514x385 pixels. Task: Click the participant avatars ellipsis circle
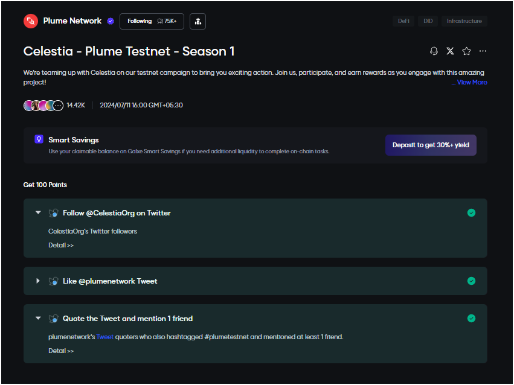58,106
